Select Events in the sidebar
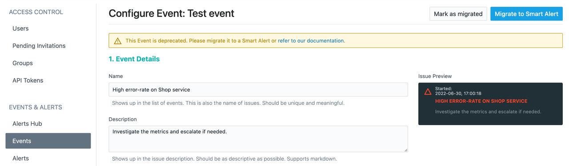 tap(48, 141)
